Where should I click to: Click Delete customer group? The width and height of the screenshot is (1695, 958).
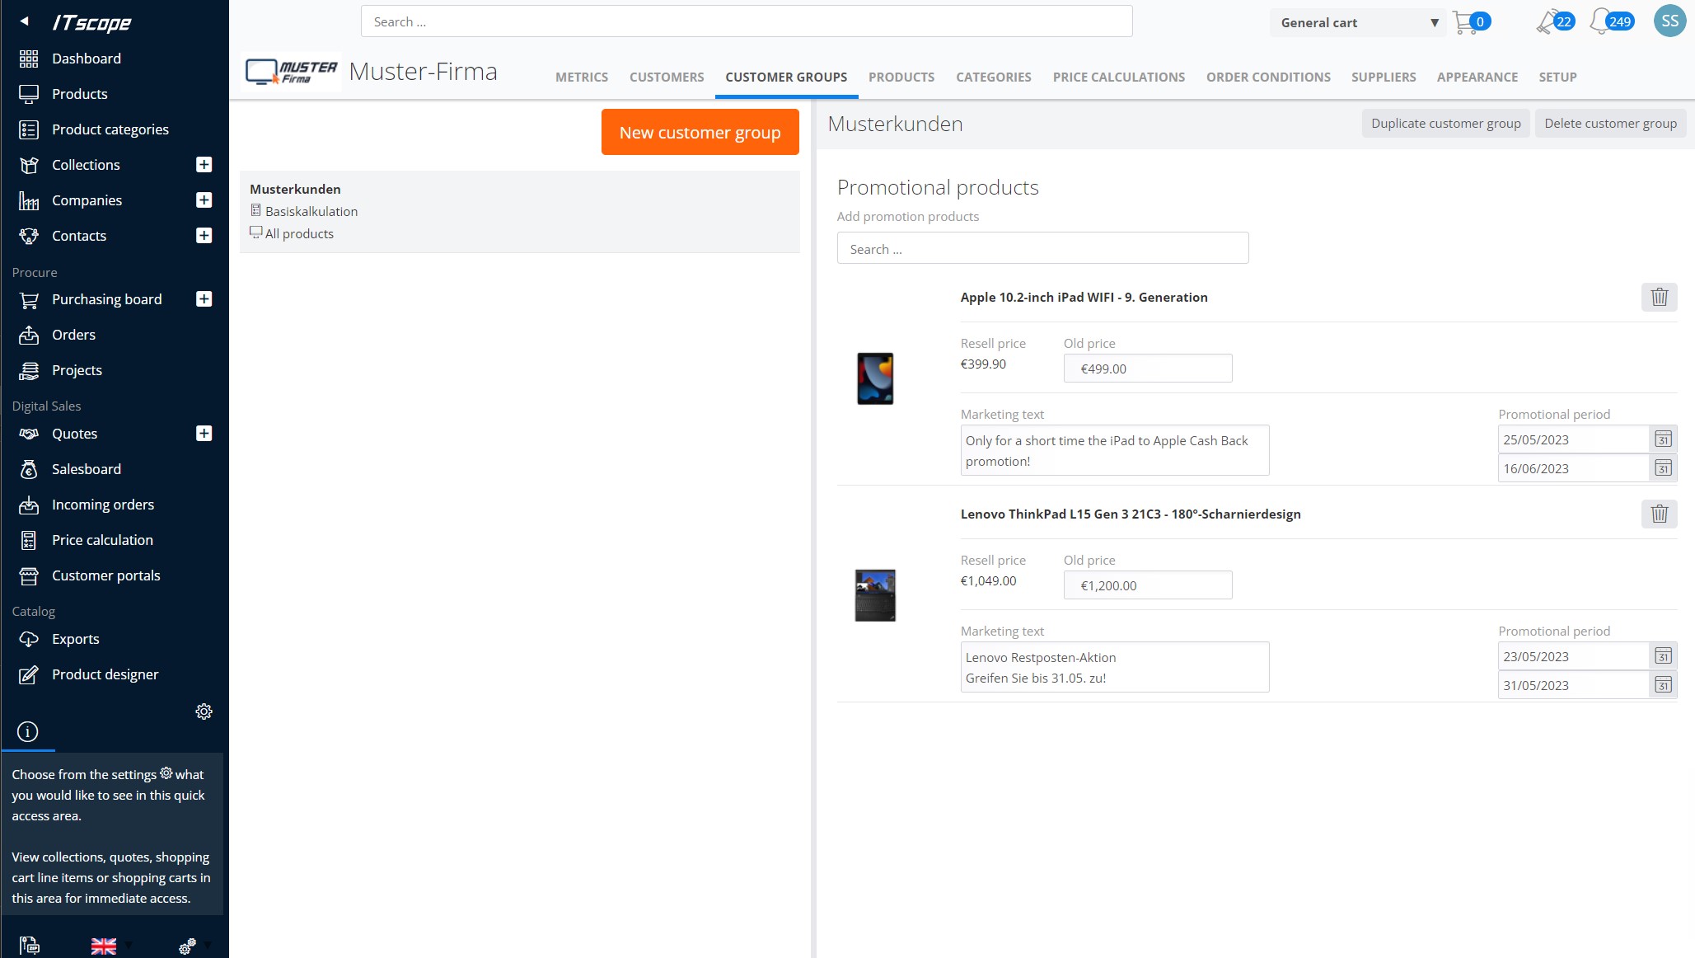pos(1610,123)
